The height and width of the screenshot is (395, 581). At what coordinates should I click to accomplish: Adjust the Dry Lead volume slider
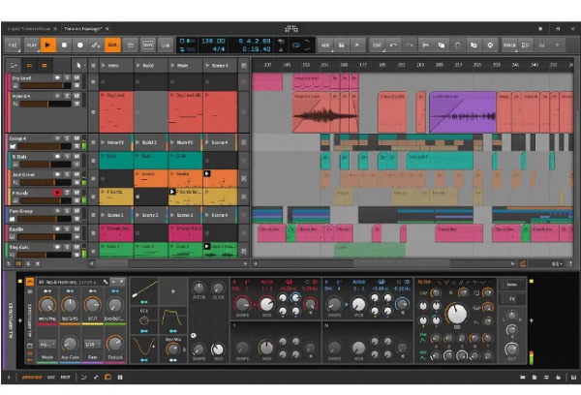coord(46,85)
